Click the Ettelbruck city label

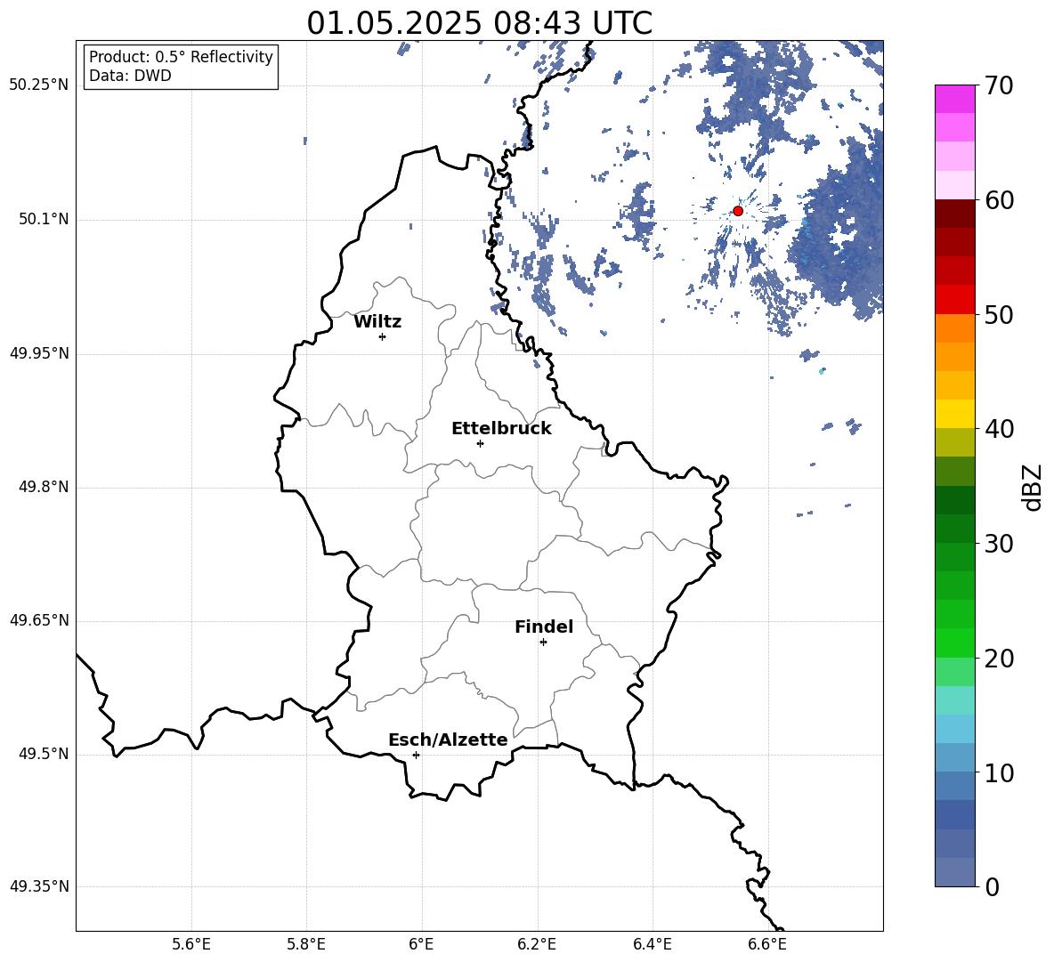[x=501, y=429]
